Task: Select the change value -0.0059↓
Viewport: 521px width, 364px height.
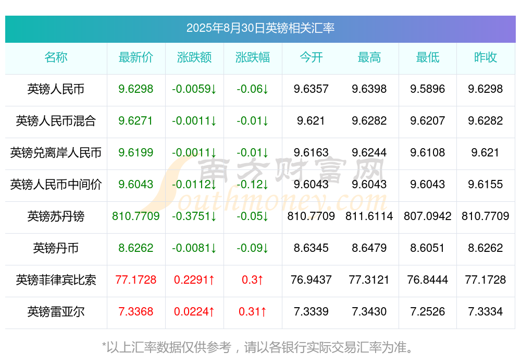Action: click(x=194, y=89)
